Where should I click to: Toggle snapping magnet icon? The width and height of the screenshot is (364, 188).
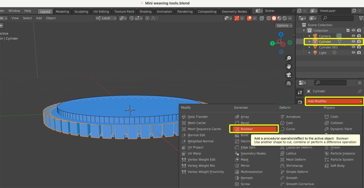coord(132,18)
